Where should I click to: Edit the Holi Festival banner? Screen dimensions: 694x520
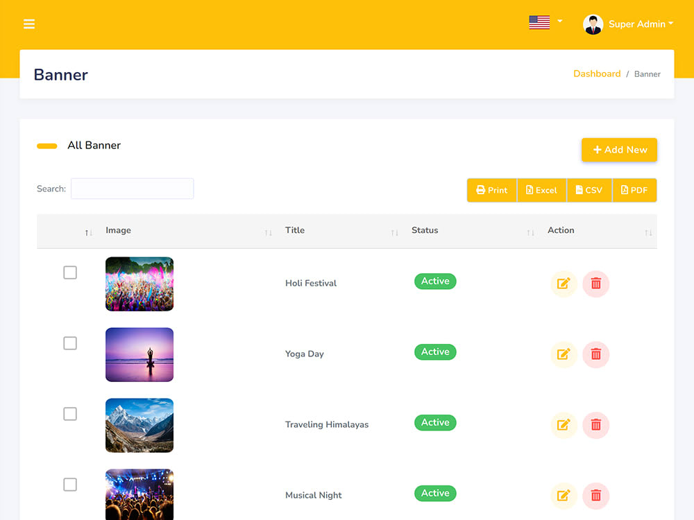tap(564, 284)
